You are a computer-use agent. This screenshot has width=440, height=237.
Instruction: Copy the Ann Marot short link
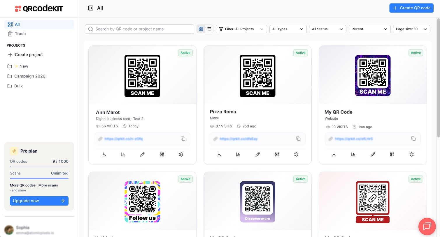point(183,139)
